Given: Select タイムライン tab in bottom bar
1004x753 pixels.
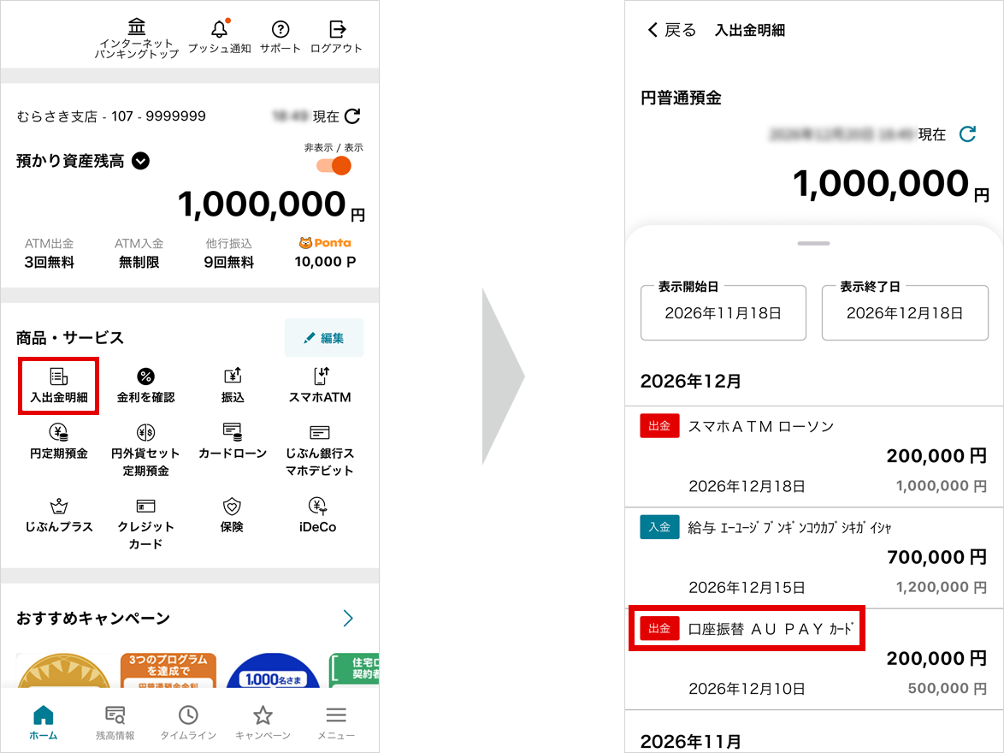Looking at the screenshot, I should coord(188,722).
